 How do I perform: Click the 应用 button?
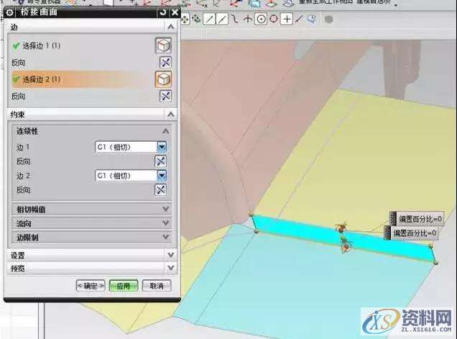click(x=124, y=286)
